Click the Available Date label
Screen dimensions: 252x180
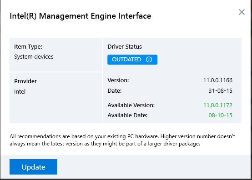point(127,115)
